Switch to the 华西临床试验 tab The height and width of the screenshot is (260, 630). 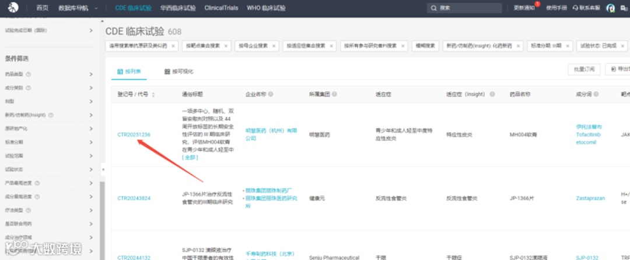pyautogui.click(x=177, y=8)
